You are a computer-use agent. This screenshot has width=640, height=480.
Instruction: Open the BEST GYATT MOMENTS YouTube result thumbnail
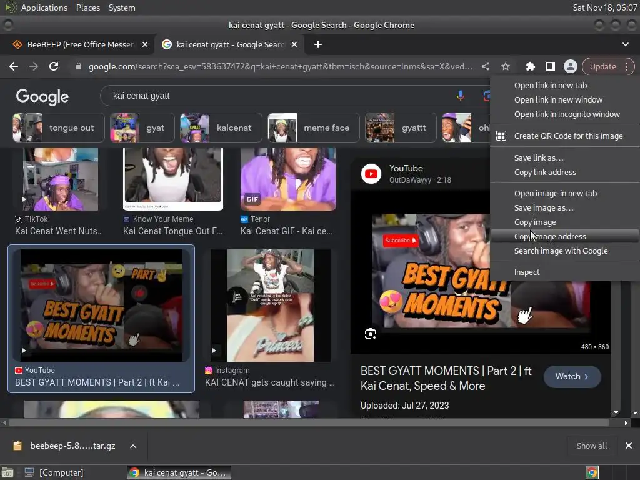[101, 305]
